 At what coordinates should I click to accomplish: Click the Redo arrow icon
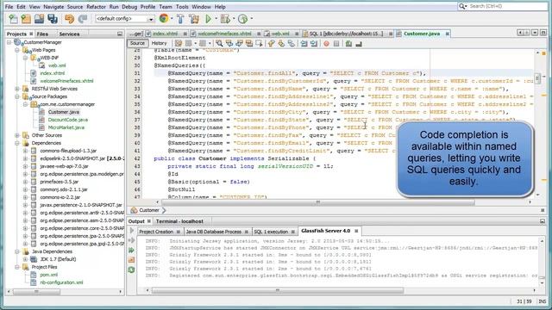pos(83,19)
